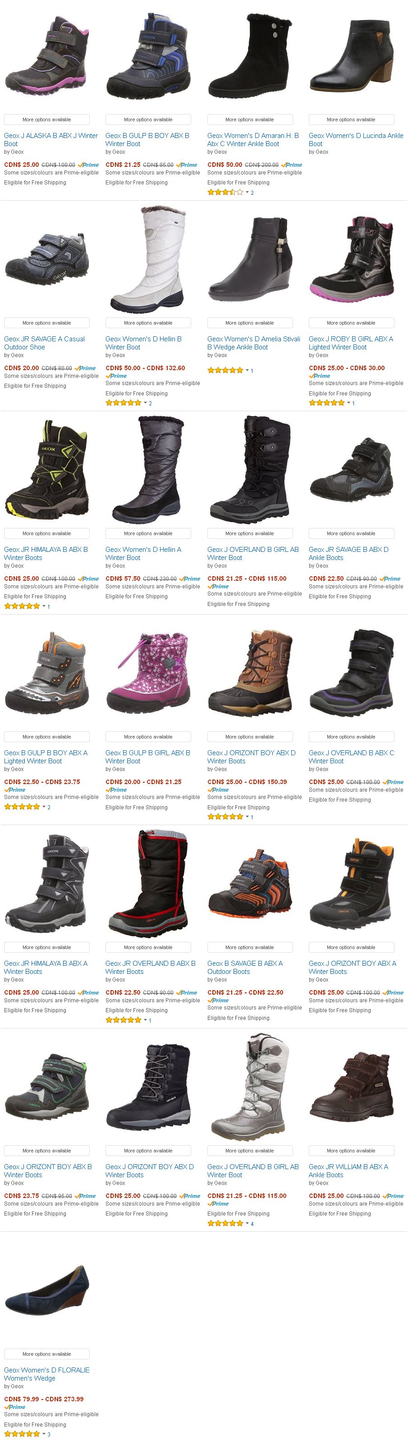Image resolution: width=408 pixels, height=1441 pixels.
Task: Expand rating arrow under FLORALIE Women's Wedge
Action: coord(44,1434)
